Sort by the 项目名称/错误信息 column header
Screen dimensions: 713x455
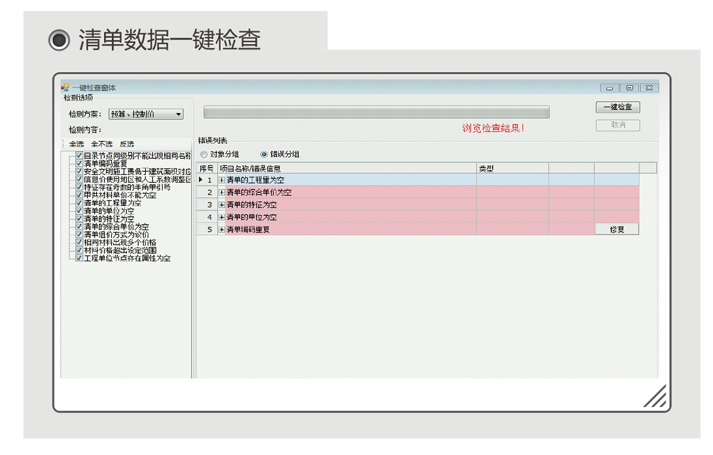coord(347,169)
